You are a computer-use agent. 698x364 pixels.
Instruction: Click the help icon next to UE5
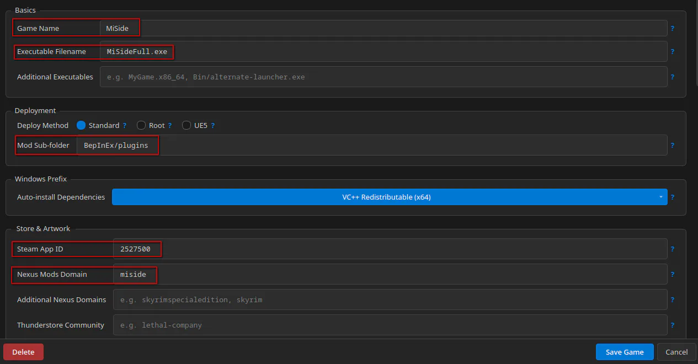213,125
